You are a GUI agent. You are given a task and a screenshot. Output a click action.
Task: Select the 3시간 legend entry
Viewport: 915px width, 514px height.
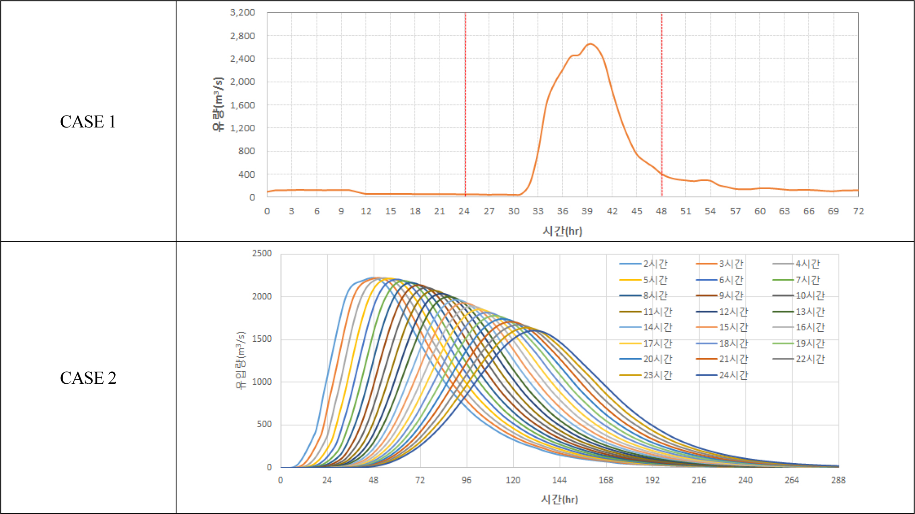click(x=731, y=264)
